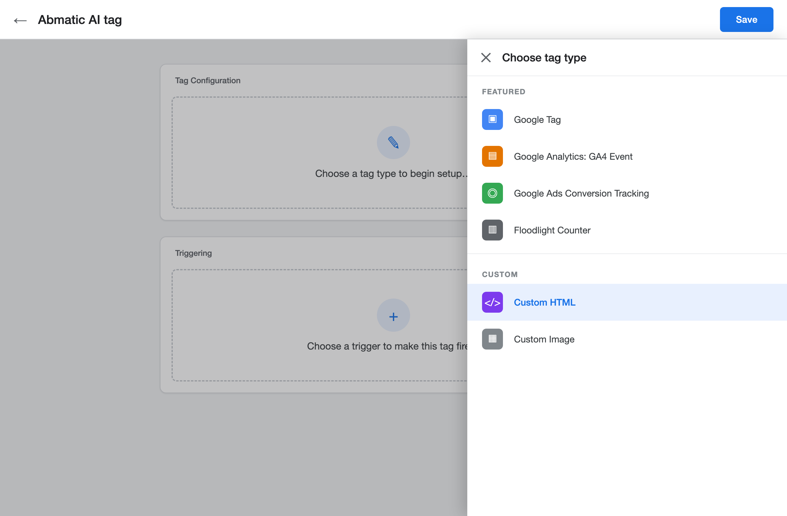Edit the Abmatic AI tag title
Screen dimensions: 787x516
[80, 20]
